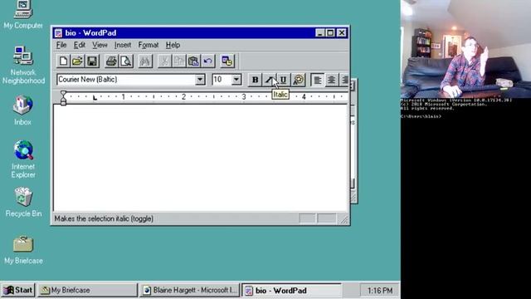Select the Network Neighborhood desktop icon
531x299 pixels.
click(x=23, y=65)
